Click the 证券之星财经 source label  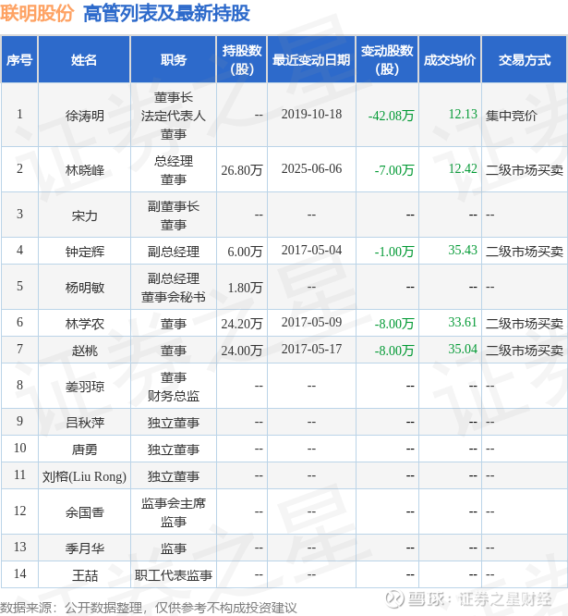coord(505,599)
